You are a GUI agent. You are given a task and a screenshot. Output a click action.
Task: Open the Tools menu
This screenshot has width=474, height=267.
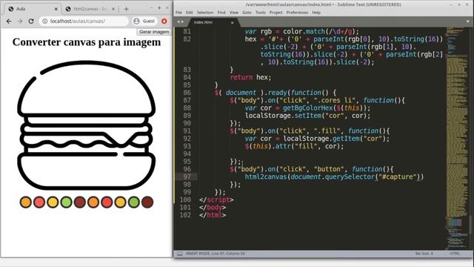tap(260, 13)
